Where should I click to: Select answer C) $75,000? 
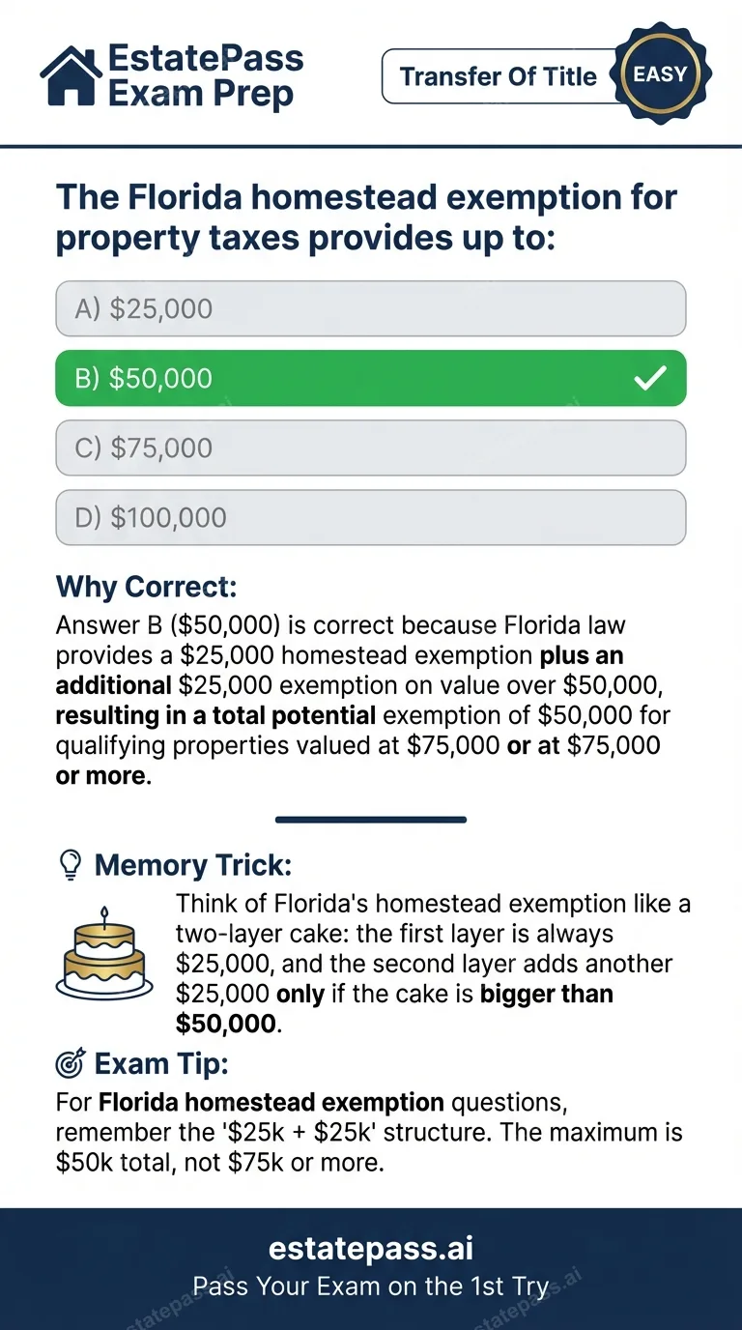(370, 448)
